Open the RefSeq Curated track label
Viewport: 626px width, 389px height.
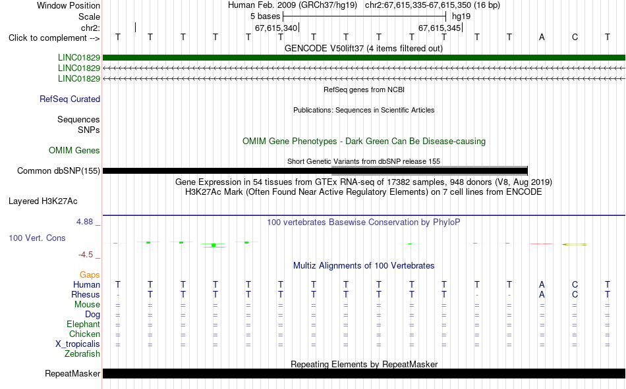pyautogui.click(x=70, y=99)
